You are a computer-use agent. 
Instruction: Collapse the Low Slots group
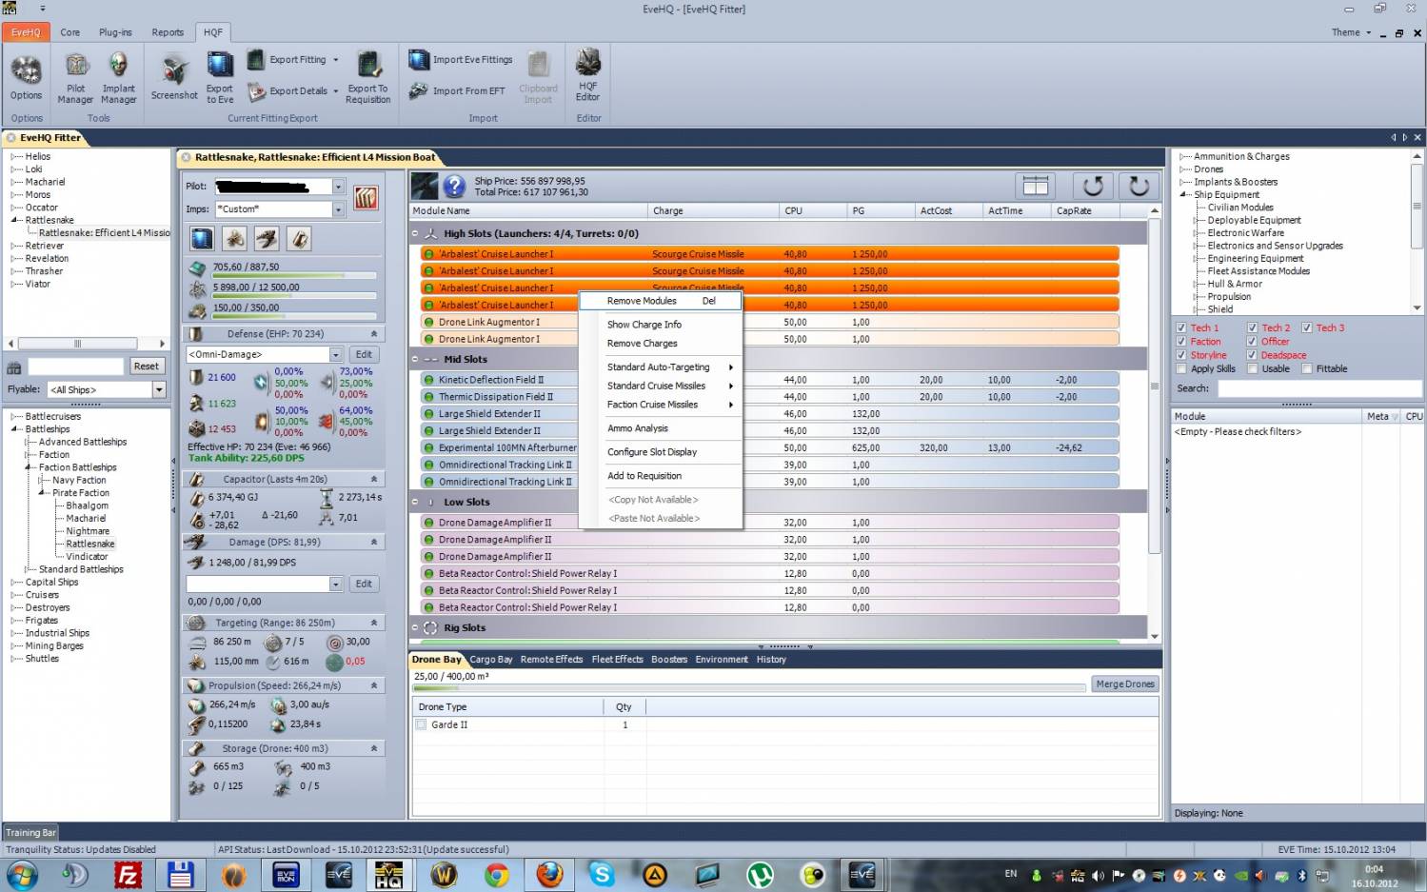pyautogui.click(x=416, y=502)
